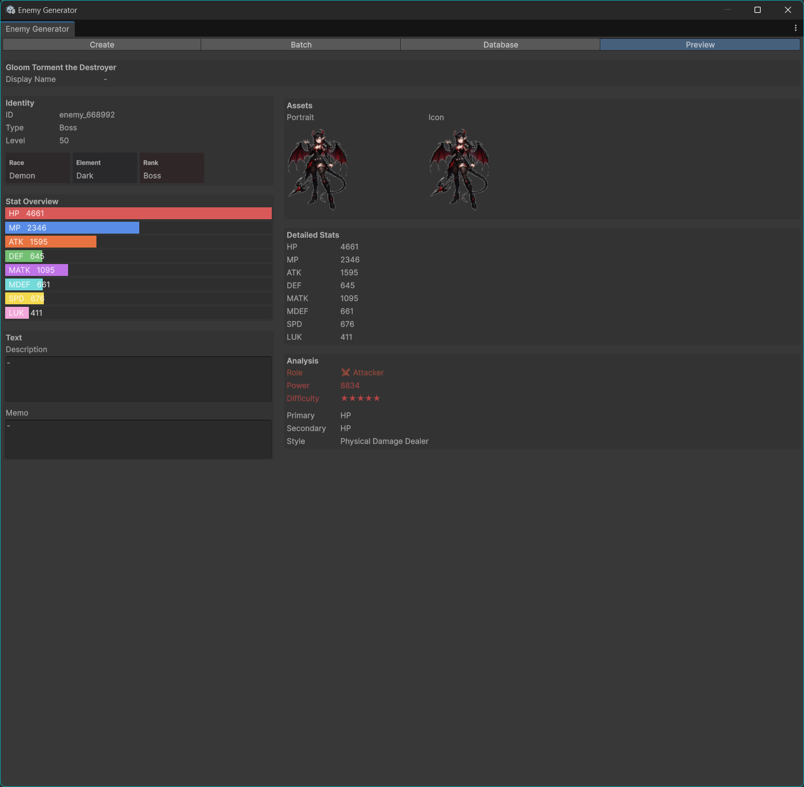Open the window options kebab menu
Image resolution: width=804 pixels, height=787 pixels.
click(796, 28)
